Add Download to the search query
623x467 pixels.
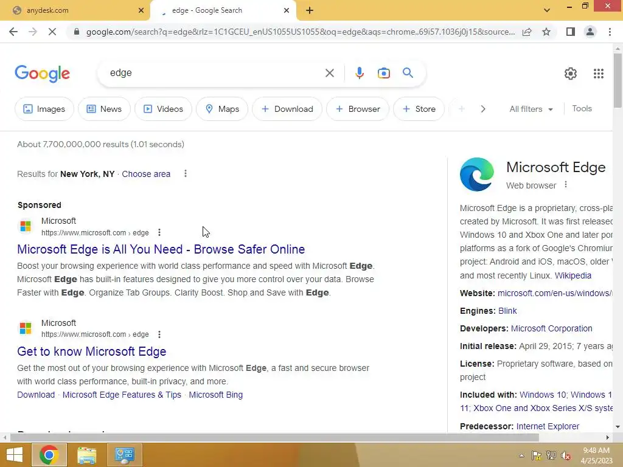[287, 109]
